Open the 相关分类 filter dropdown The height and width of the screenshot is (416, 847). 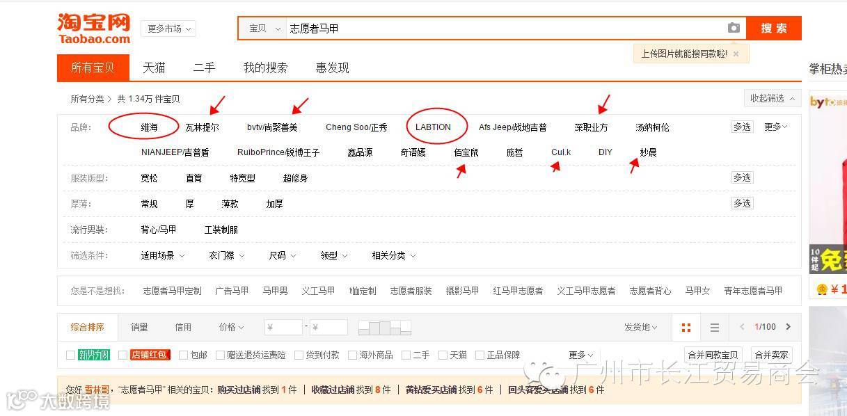394,256
